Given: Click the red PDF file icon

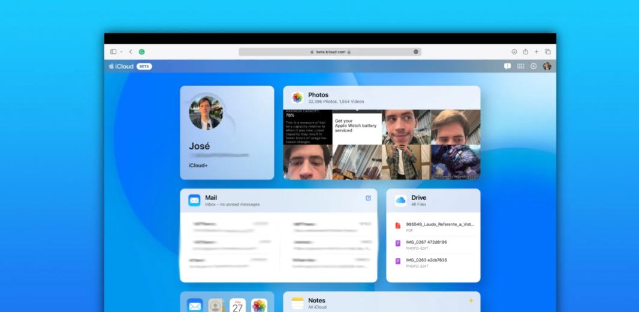Looking at the screenshot, I should 398,225.
